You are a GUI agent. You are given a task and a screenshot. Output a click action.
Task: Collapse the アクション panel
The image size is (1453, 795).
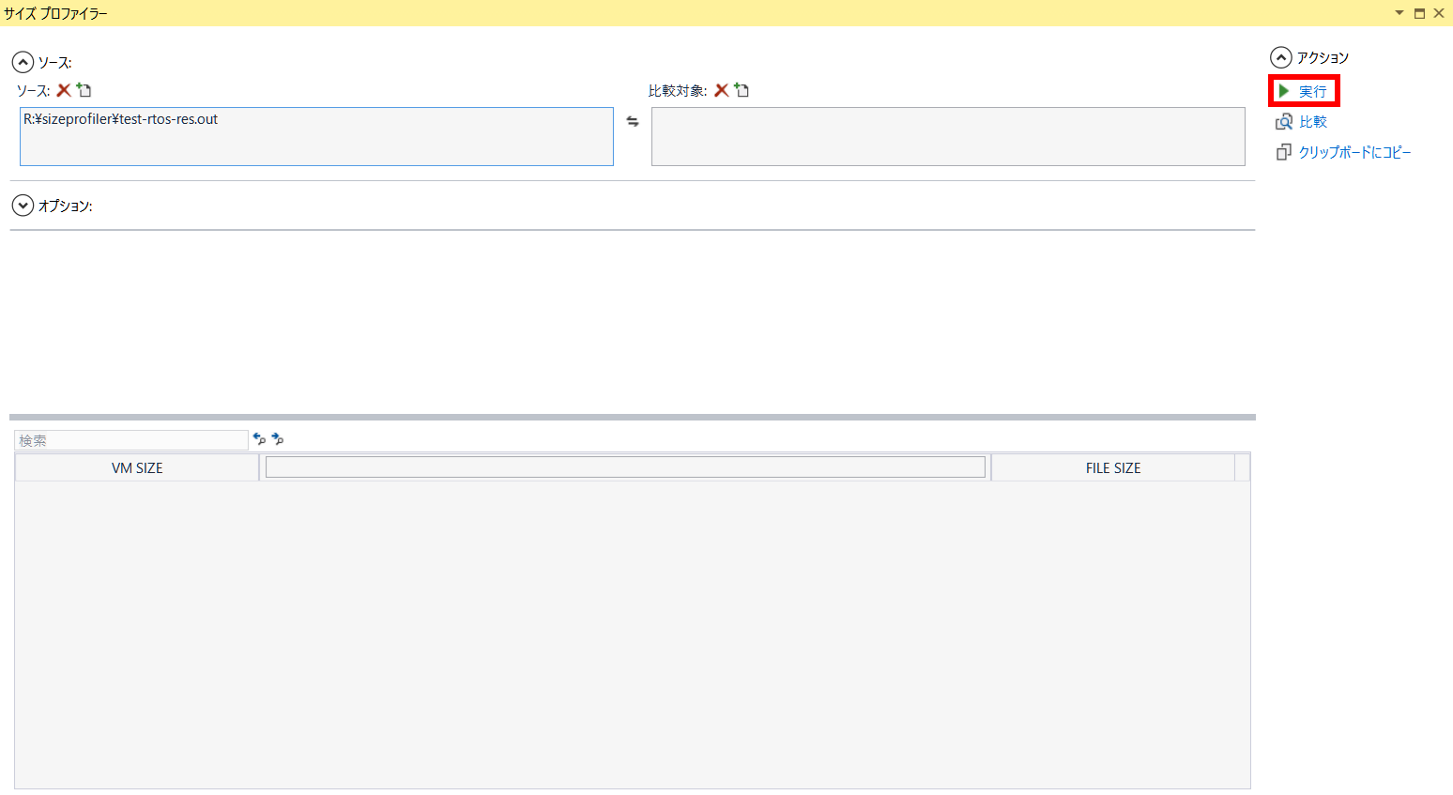1281,58
